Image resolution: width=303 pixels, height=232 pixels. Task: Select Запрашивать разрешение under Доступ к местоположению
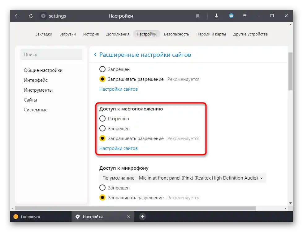coord(102,138)
